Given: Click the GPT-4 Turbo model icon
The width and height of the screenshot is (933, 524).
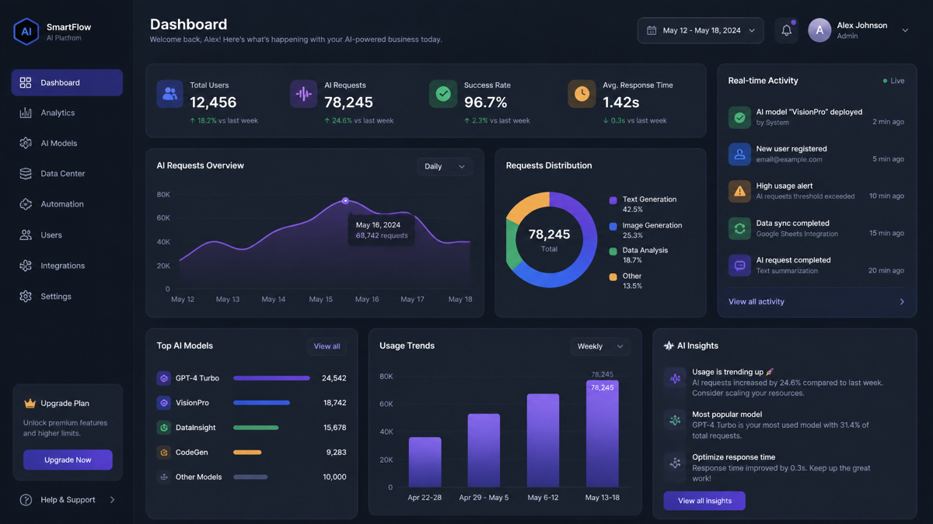Looking at the screenshot, I should [x=163, y=378].
